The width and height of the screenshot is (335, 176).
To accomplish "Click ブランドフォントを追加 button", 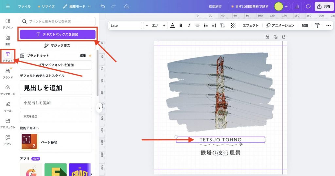I will click(x=56, y=65).
